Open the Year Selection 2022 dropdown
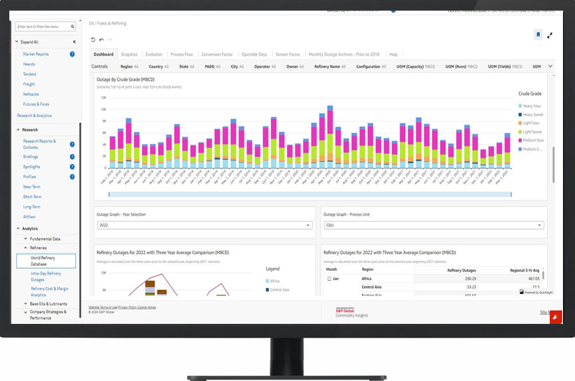575x381 pixels. [x=205, y=225]
